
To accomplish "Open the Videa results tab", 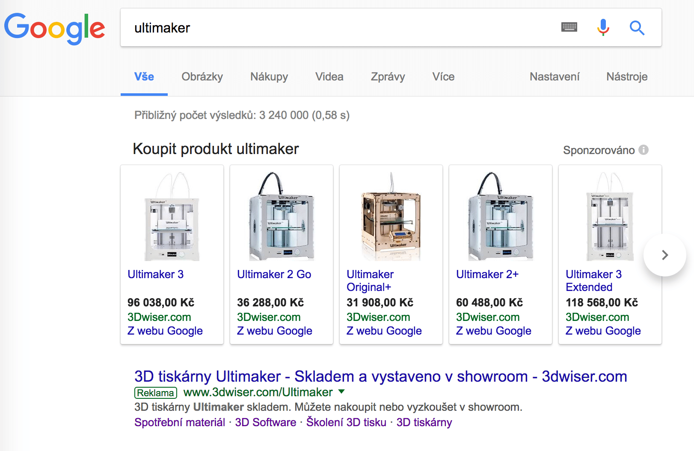I will tap(329, 77).
